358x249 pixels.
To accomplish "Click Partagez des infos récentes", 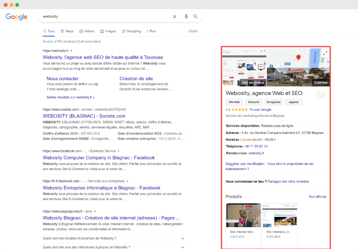I will 288,181.
